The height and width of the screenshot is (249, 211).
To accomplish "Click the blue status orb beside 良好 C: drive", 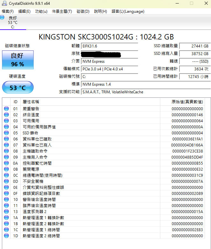I will 2,17.
